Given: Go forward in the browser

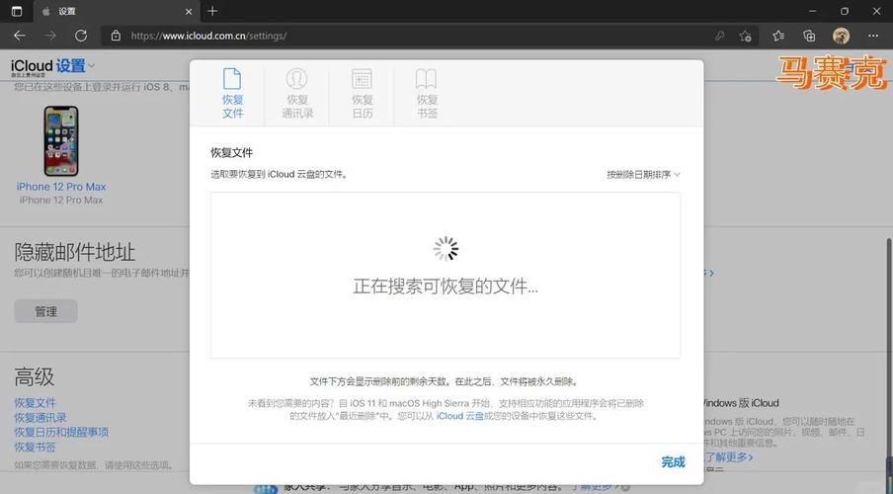Looking at the screenshot, I should [x=50, y=36].
